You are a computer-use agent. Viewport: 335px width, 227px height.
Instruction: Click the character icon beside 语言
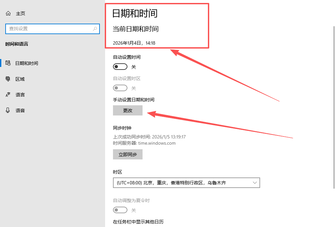[8, 95]
